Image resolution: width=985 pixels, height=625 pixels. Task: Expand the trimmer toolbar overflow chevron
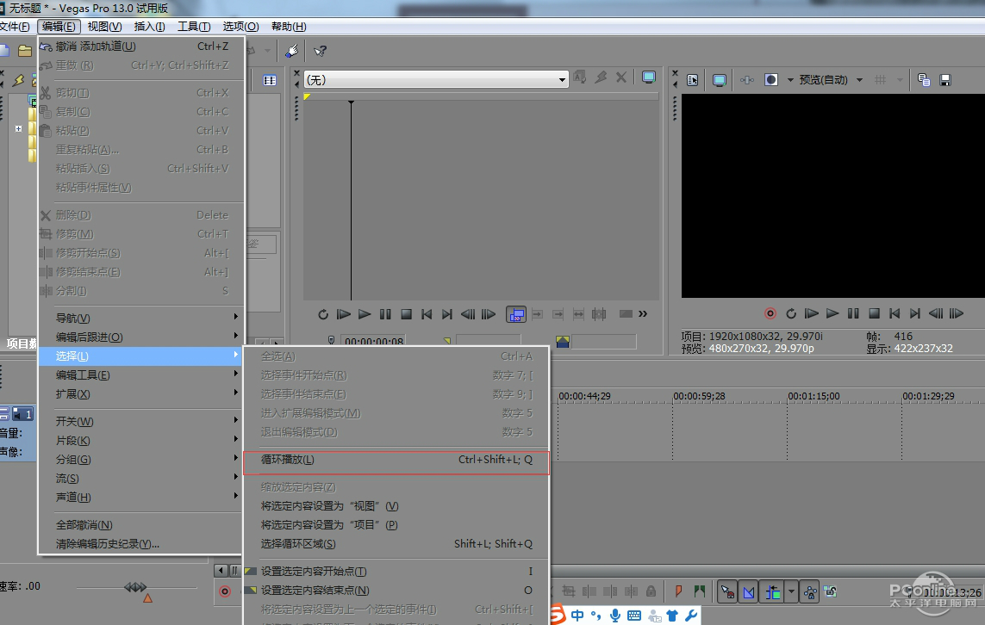tap(643, 313)
